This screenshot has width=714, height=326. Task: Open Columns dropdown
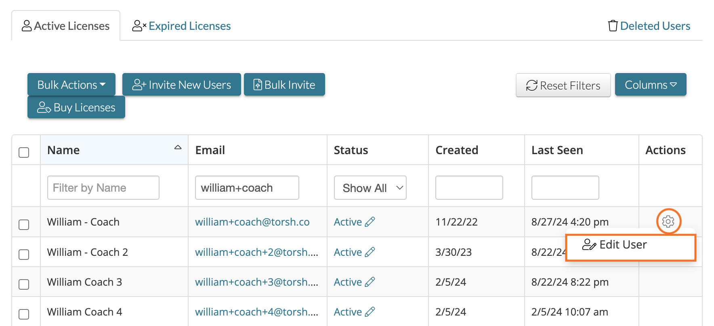(x=651, y=84)
